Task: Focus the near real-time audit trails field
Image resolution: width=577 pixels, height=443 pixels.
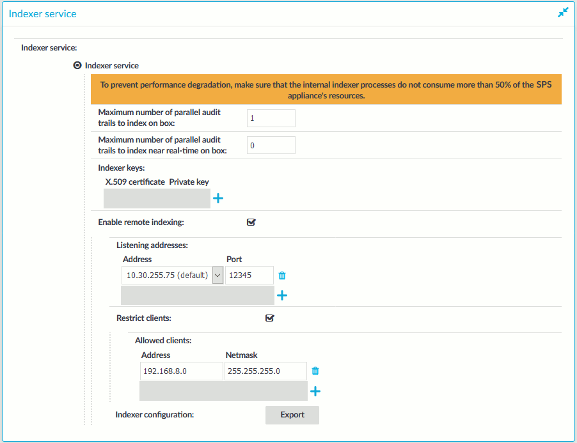Action: [271, 145]
